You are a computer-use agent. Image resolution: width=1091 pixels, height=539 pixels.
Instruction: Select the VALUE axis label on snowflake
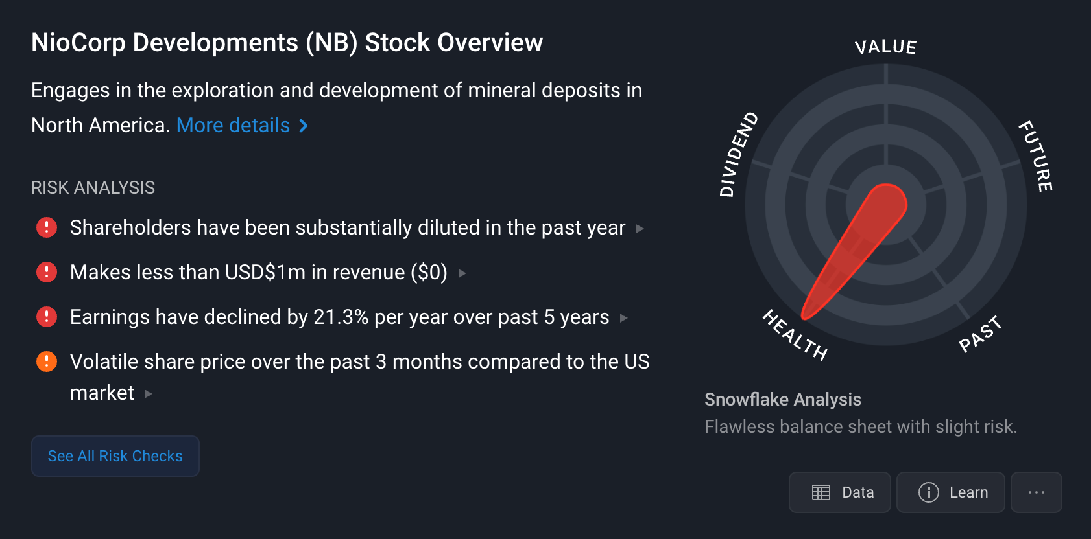coord(885,47)
